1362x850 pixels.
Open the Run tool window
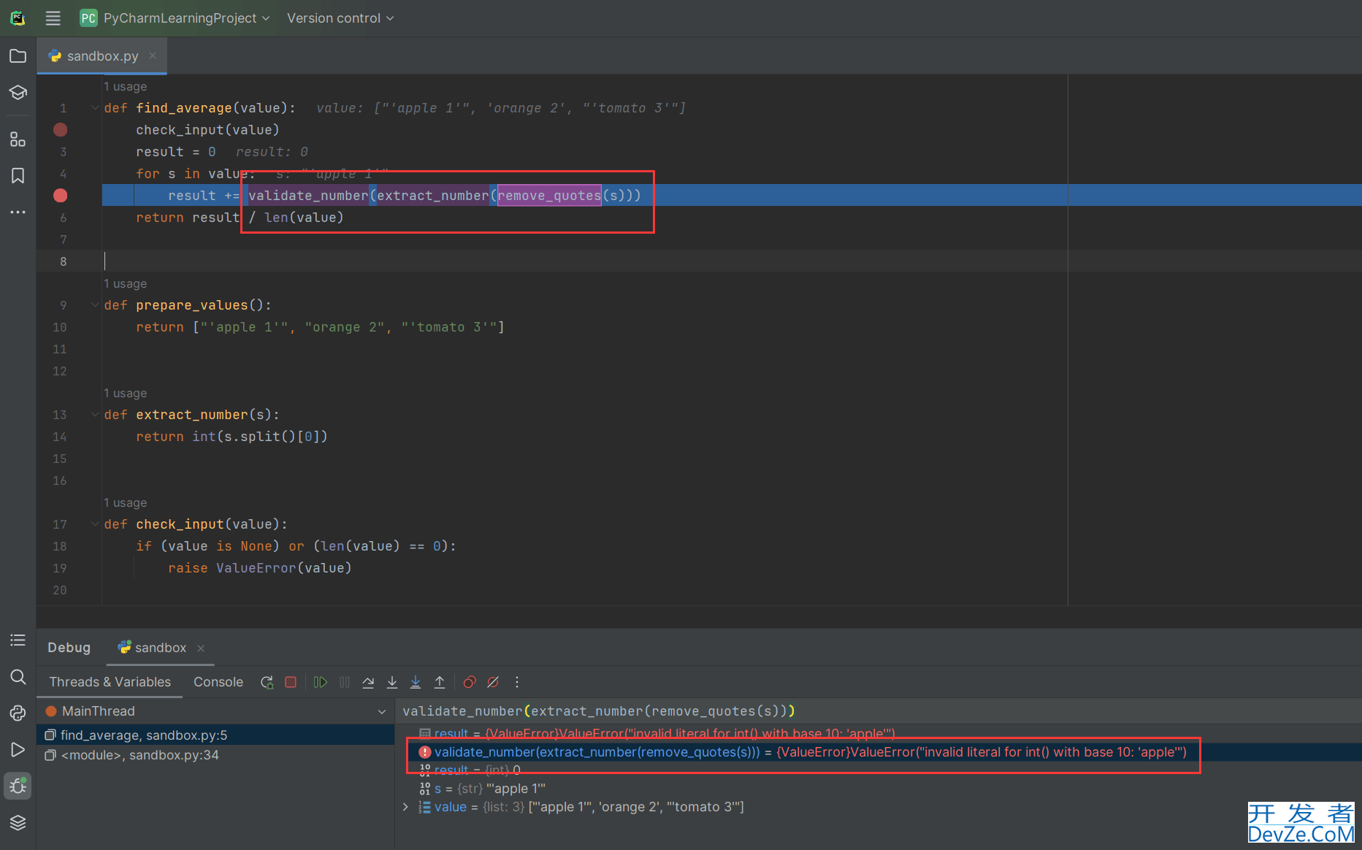18,750
